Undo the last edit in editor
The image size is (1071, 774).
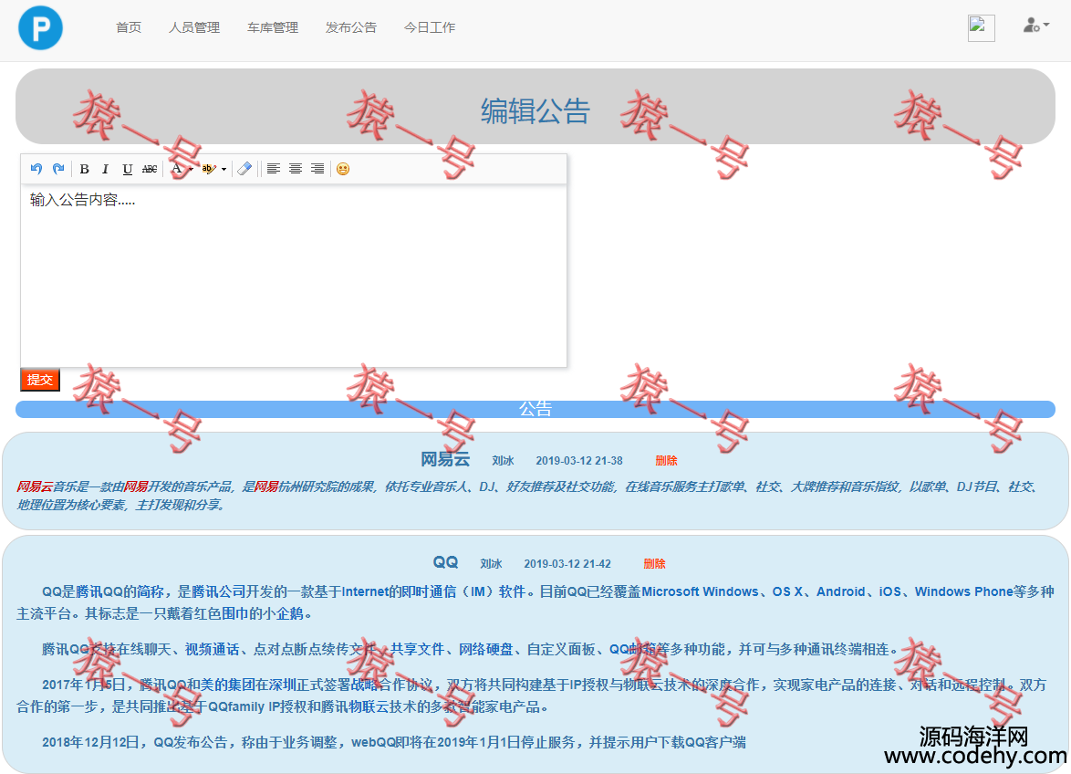click(36, 169)
